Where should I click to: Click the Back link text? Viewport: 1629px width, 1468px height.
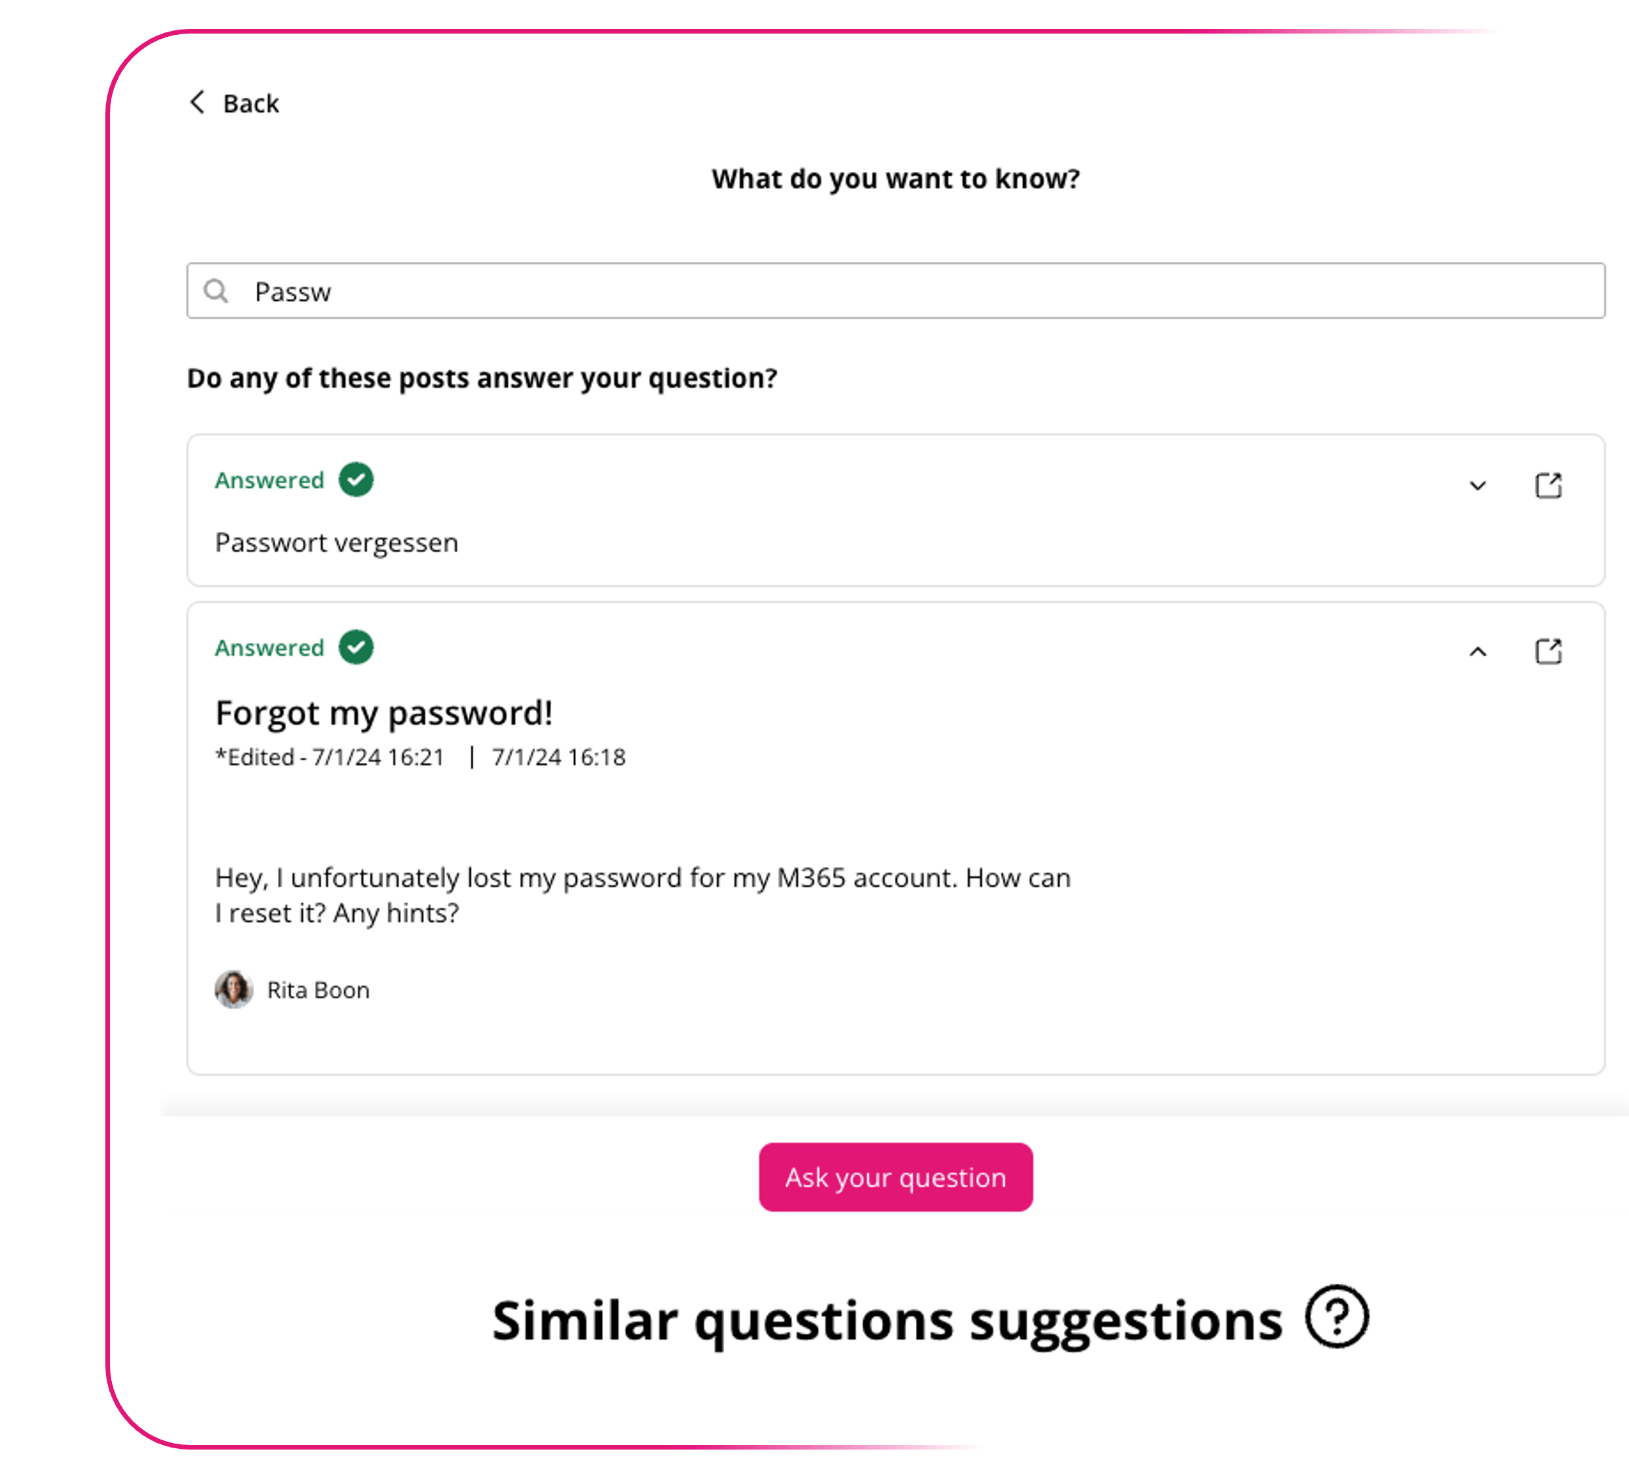coord(251,104)
